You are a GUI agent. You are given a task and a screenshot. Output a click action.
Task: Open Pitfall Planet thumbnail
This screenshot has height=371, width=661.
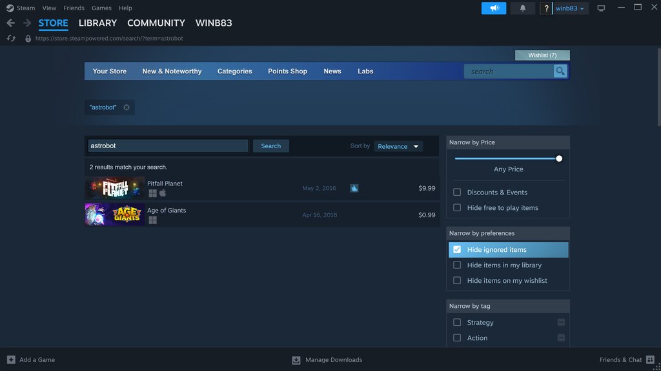coord(115,188)
